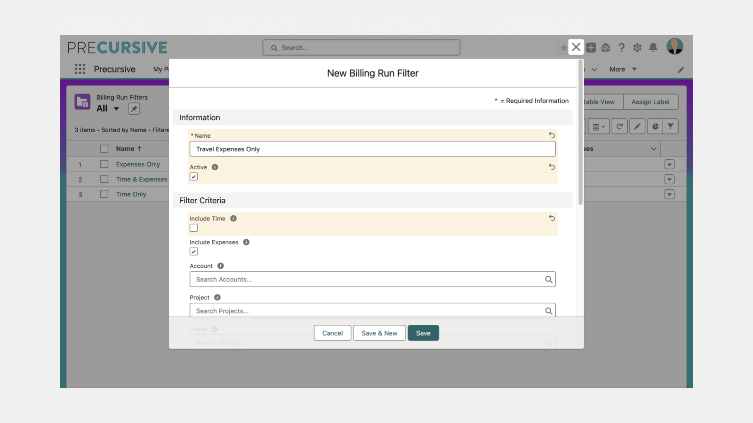Show info tooltip for Include Time
The width and height of the screenshot is (753, 423).
point(233,219)
